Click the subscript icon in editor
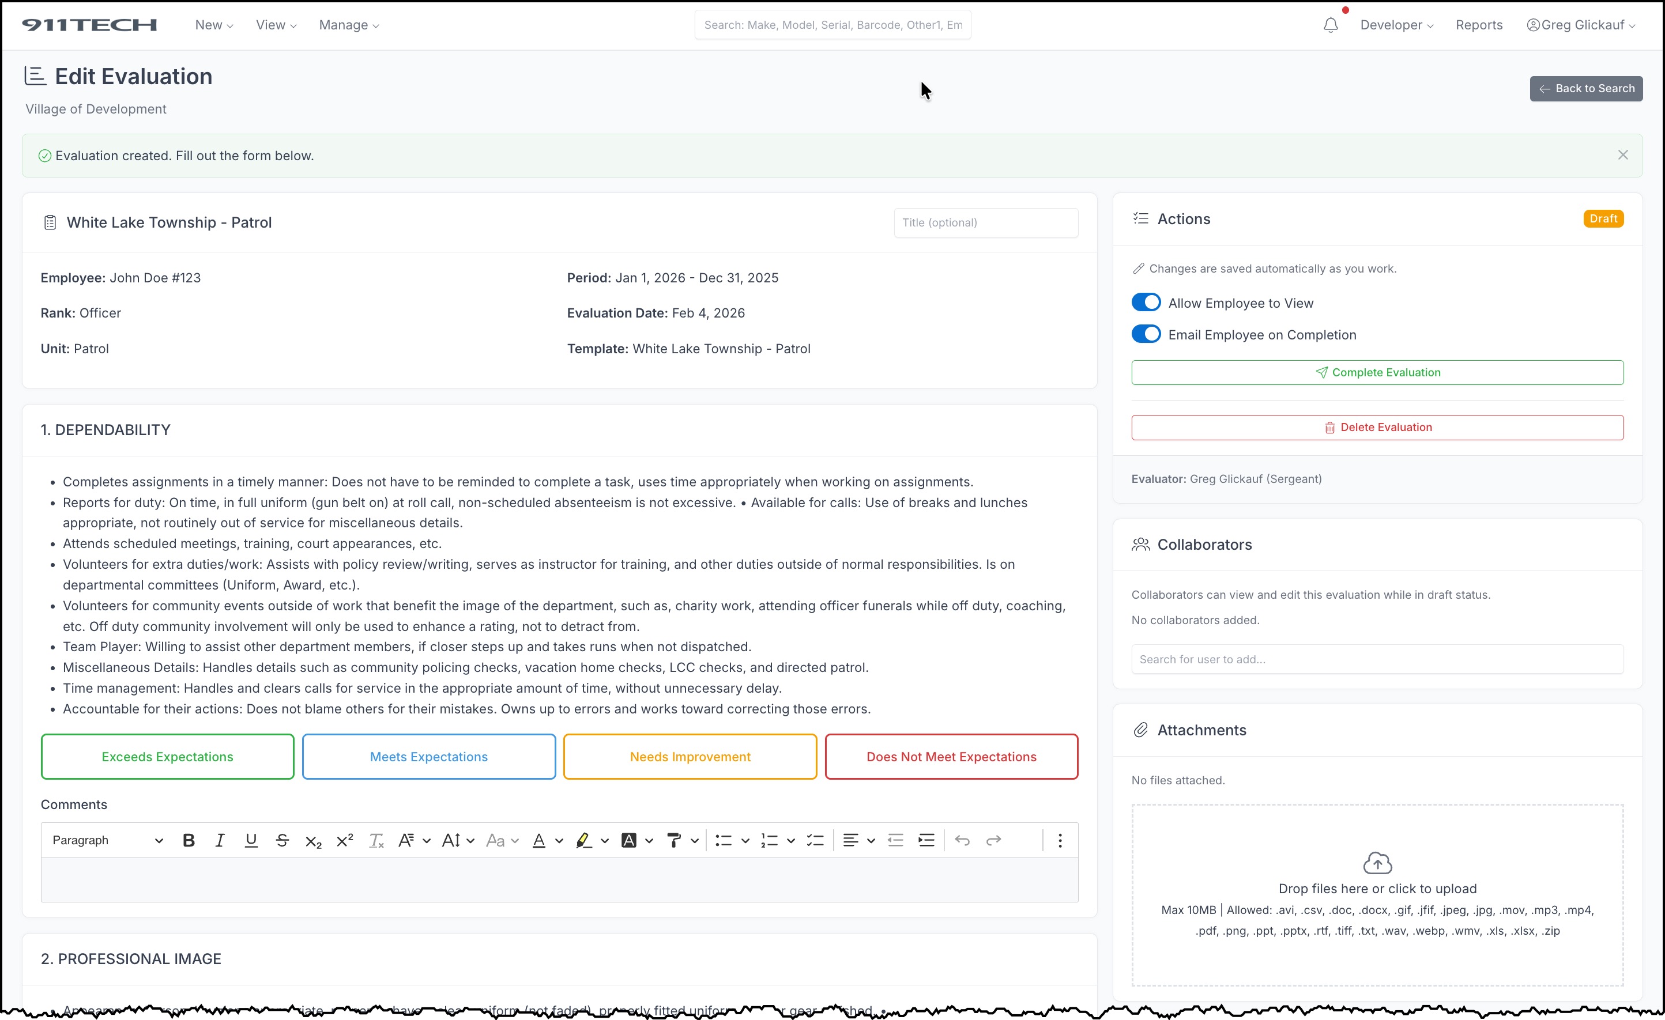Viewport: 1665px width, 1020px height. pyautogui.click(x=313, y=841)
